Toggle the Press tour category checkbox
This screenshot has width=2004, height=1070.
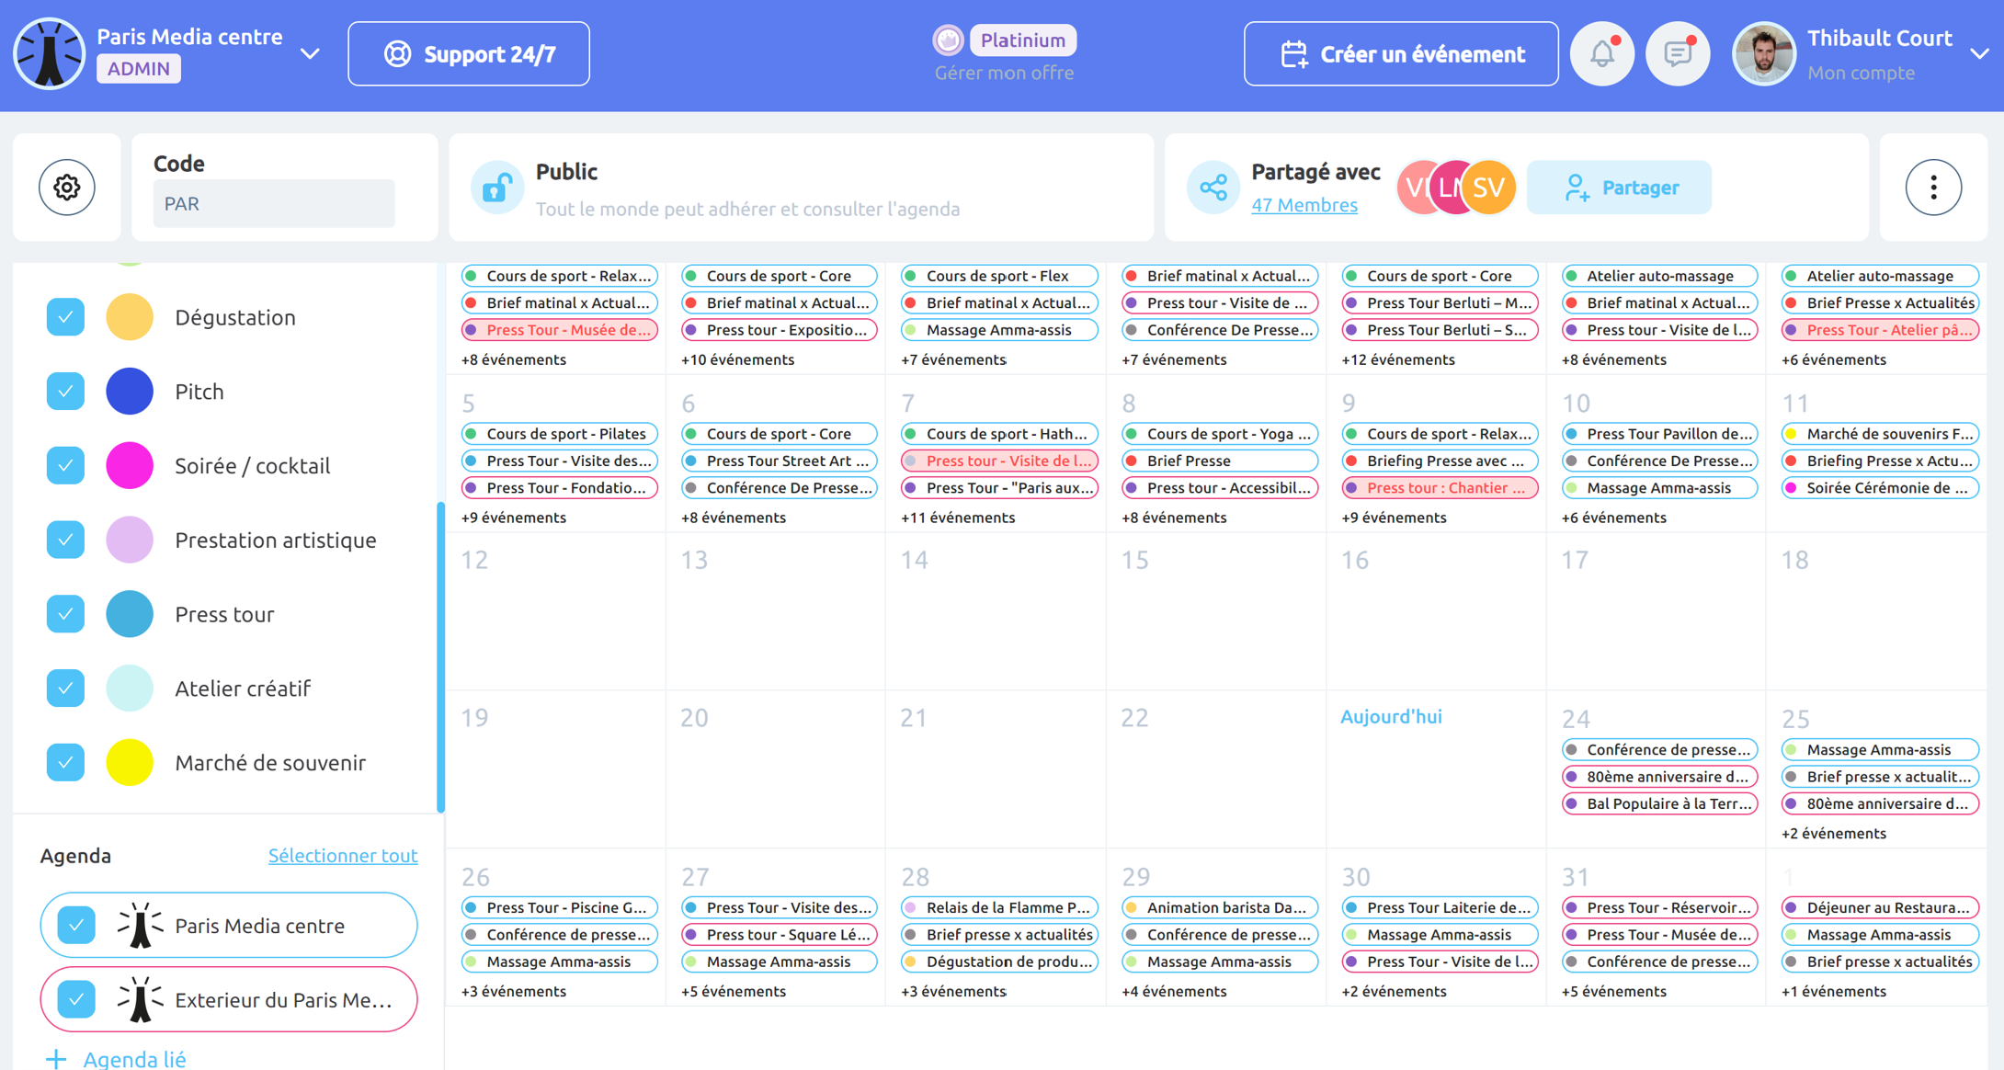tap(65, 614)
